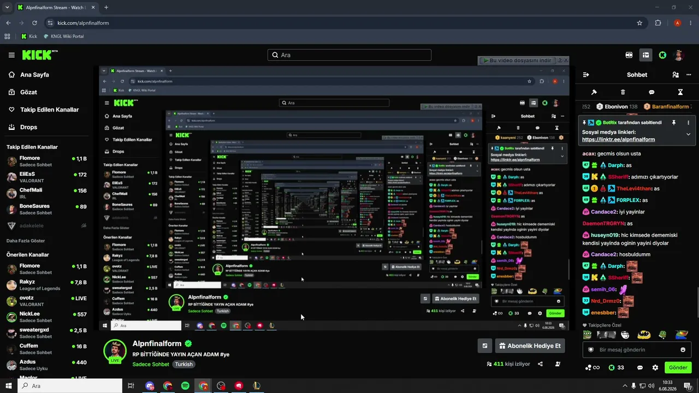Open Windows notification center
Viewport: 699px width, 393px height.
pos(689,386)
